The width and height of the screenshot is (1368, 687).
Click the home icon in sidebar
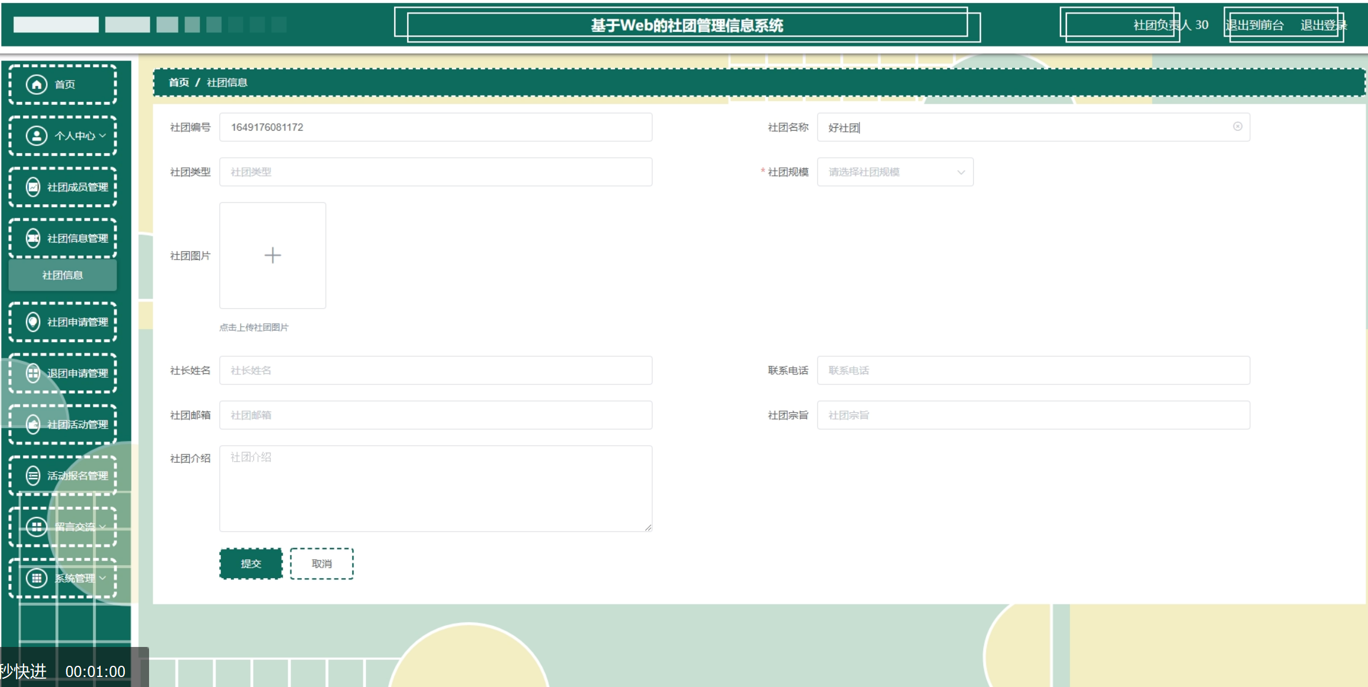click(x=37, y=84)
